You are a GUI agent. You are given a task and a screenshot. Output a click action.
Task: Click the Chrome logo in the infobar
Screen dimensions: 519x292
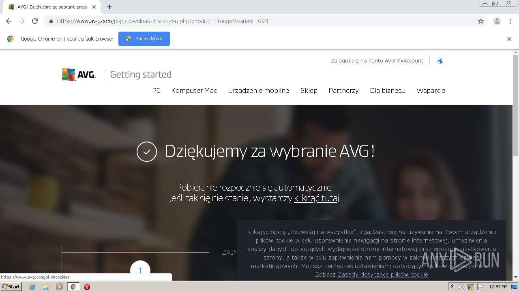click(11, 39)
